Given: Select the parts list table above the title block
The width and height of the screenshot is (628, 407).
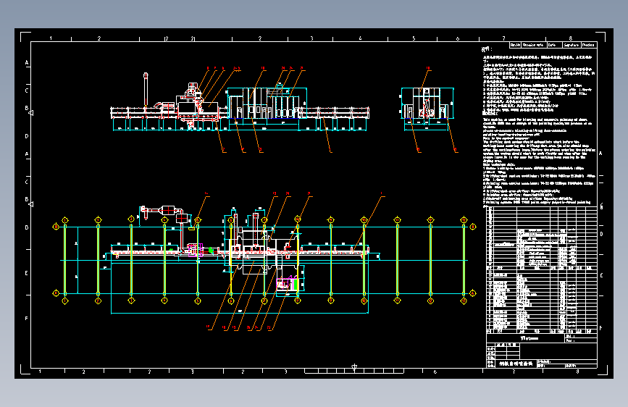Looking at the screenshot, I should click(542, 270).
